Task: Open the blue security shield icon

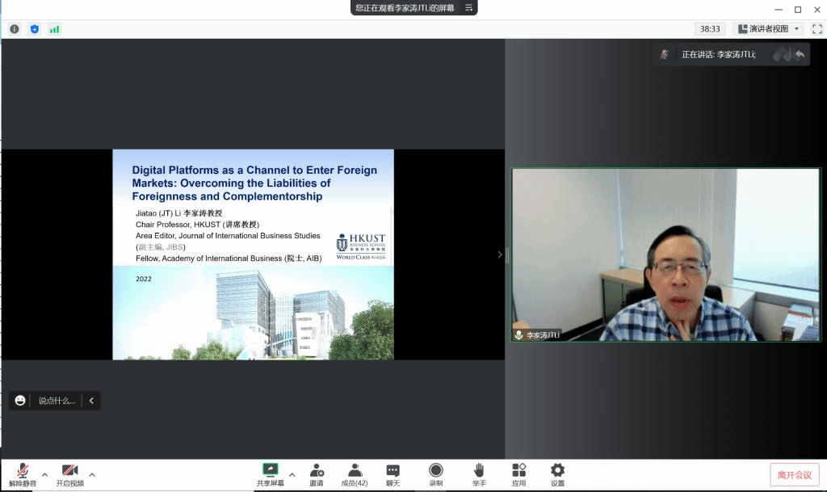Action: (x=35, y=29)
